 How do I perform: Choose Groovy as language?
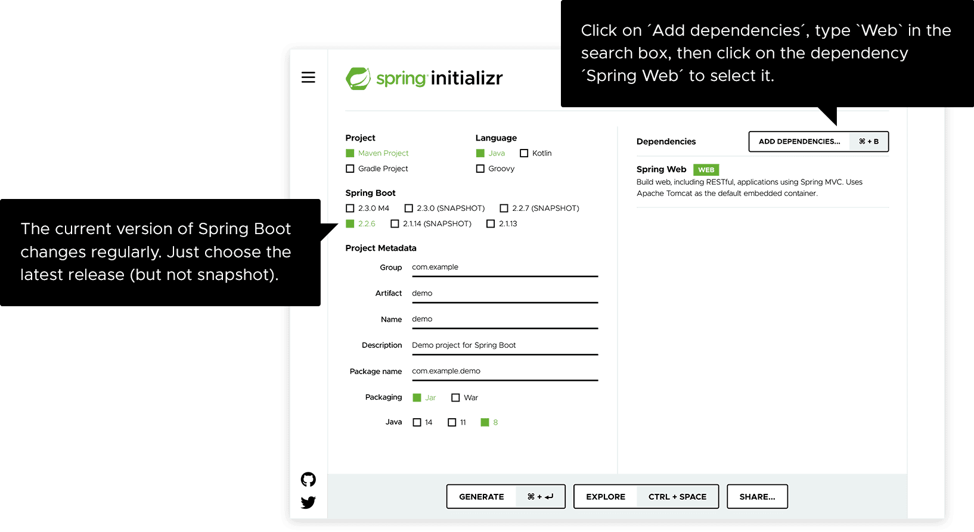[x=495, y=169]
